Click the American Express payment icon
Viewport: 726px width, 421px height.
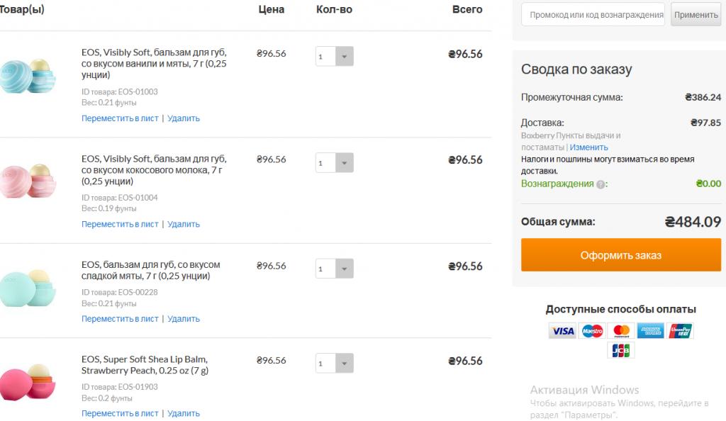tap(651, 331)
